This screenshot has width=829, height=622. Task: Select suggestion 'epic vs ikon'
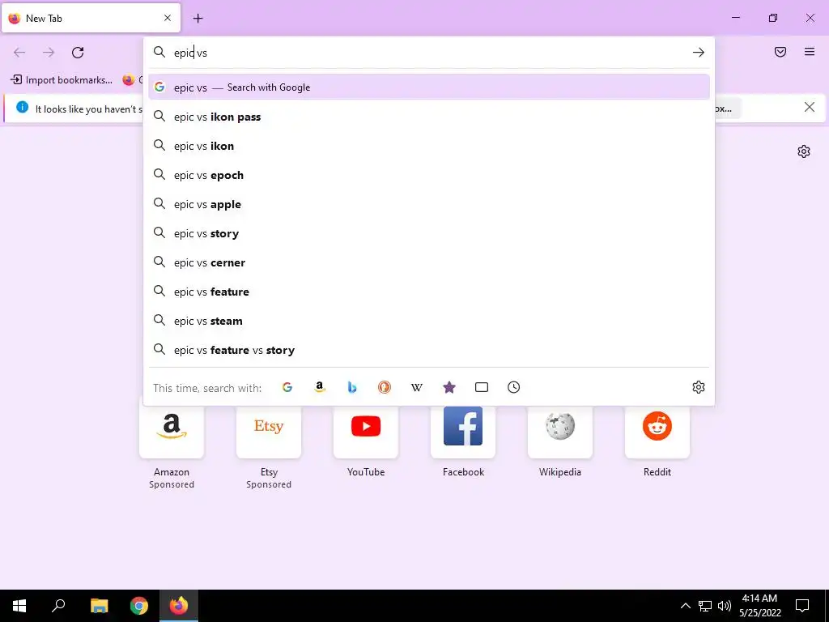[429, 146]
